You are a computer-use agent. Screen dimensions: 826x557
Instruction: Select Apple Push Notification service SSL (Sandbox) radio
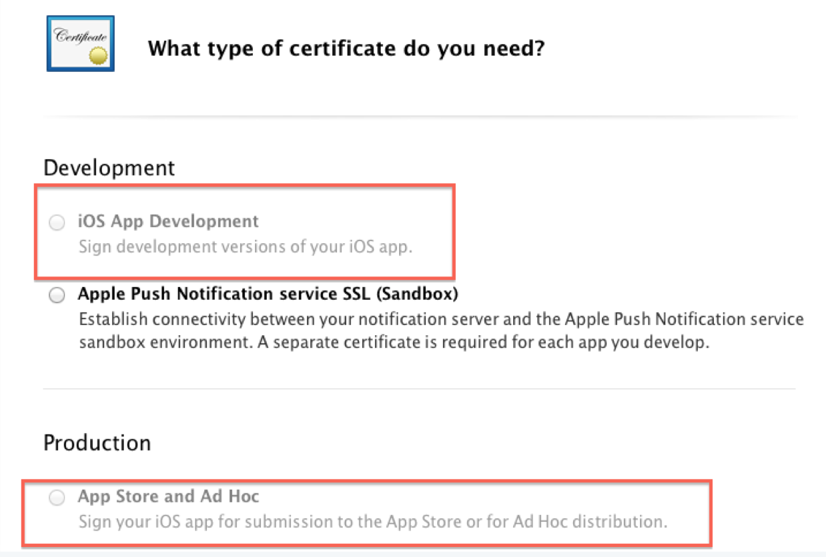(57, 296)
